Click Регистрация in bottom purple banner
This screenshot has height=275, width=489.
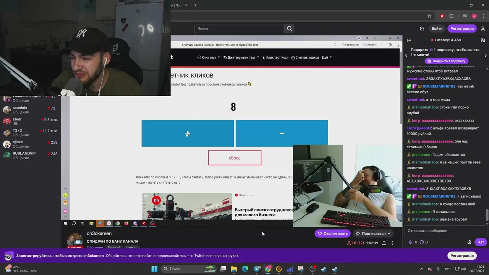[462, 256]
